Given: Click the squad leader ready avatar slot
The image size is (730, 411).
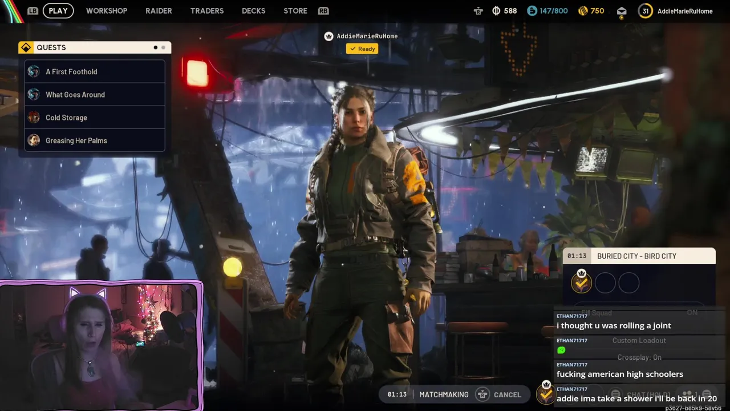Looking at the screenshot, I should tap(581, 282).
